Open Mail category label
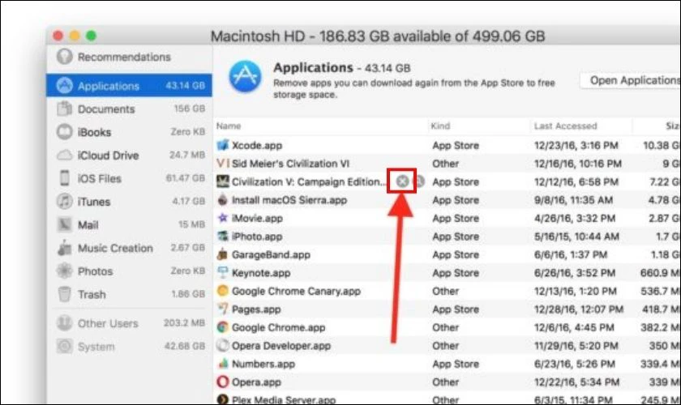 click(x=88, y=225)
